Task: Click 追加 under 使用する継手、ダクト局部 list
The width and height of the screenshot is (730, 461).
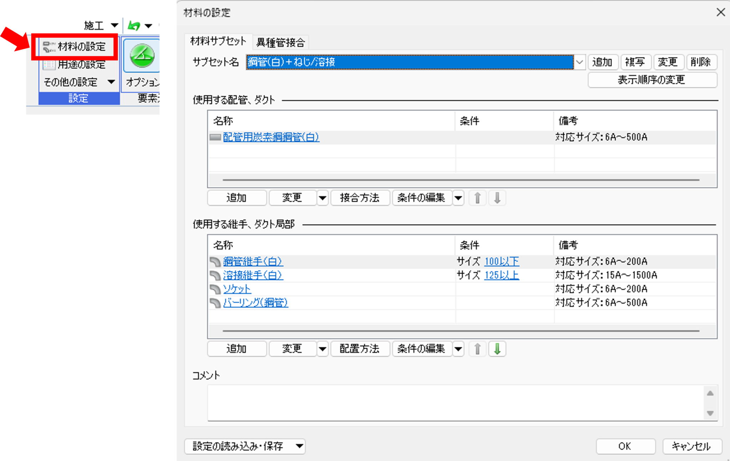Action: (x=237, y=349)
